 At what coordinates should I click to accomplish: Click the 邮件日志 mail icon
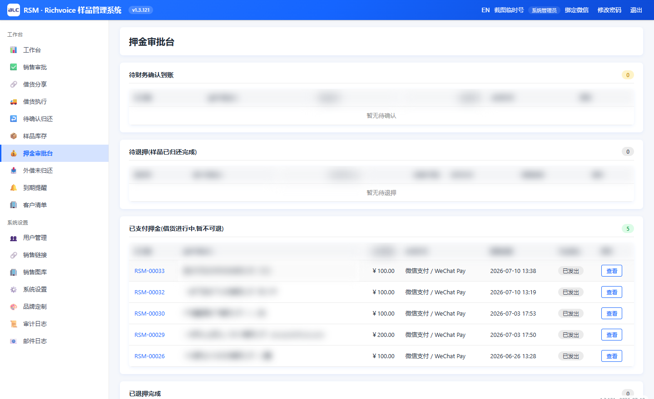click(x=14, y=341)
